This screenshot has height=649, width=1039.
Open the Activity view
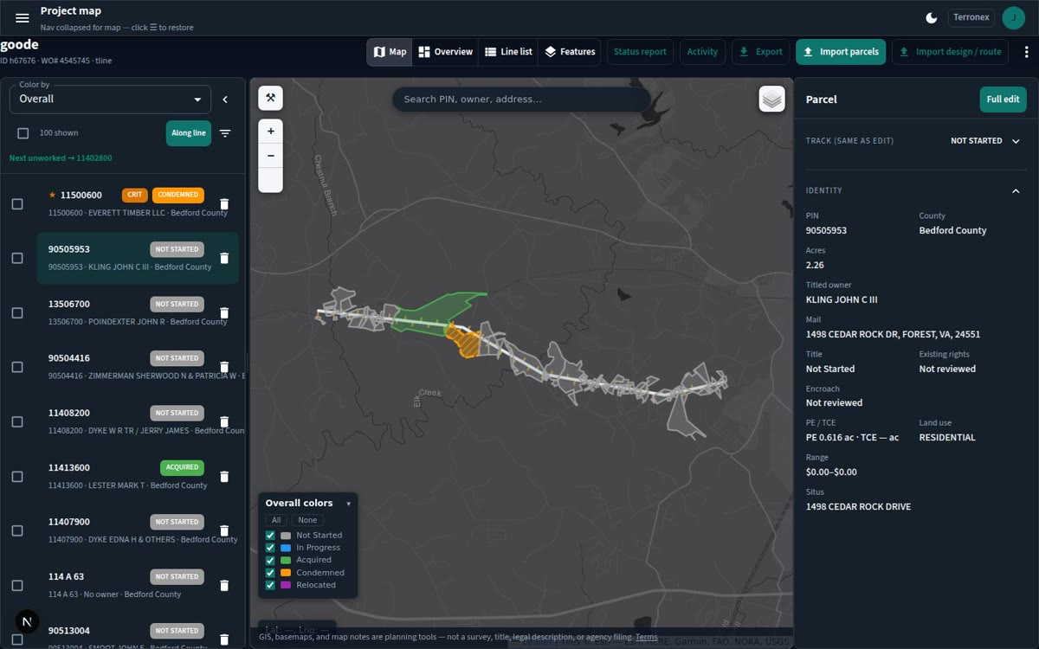point(702,52)
